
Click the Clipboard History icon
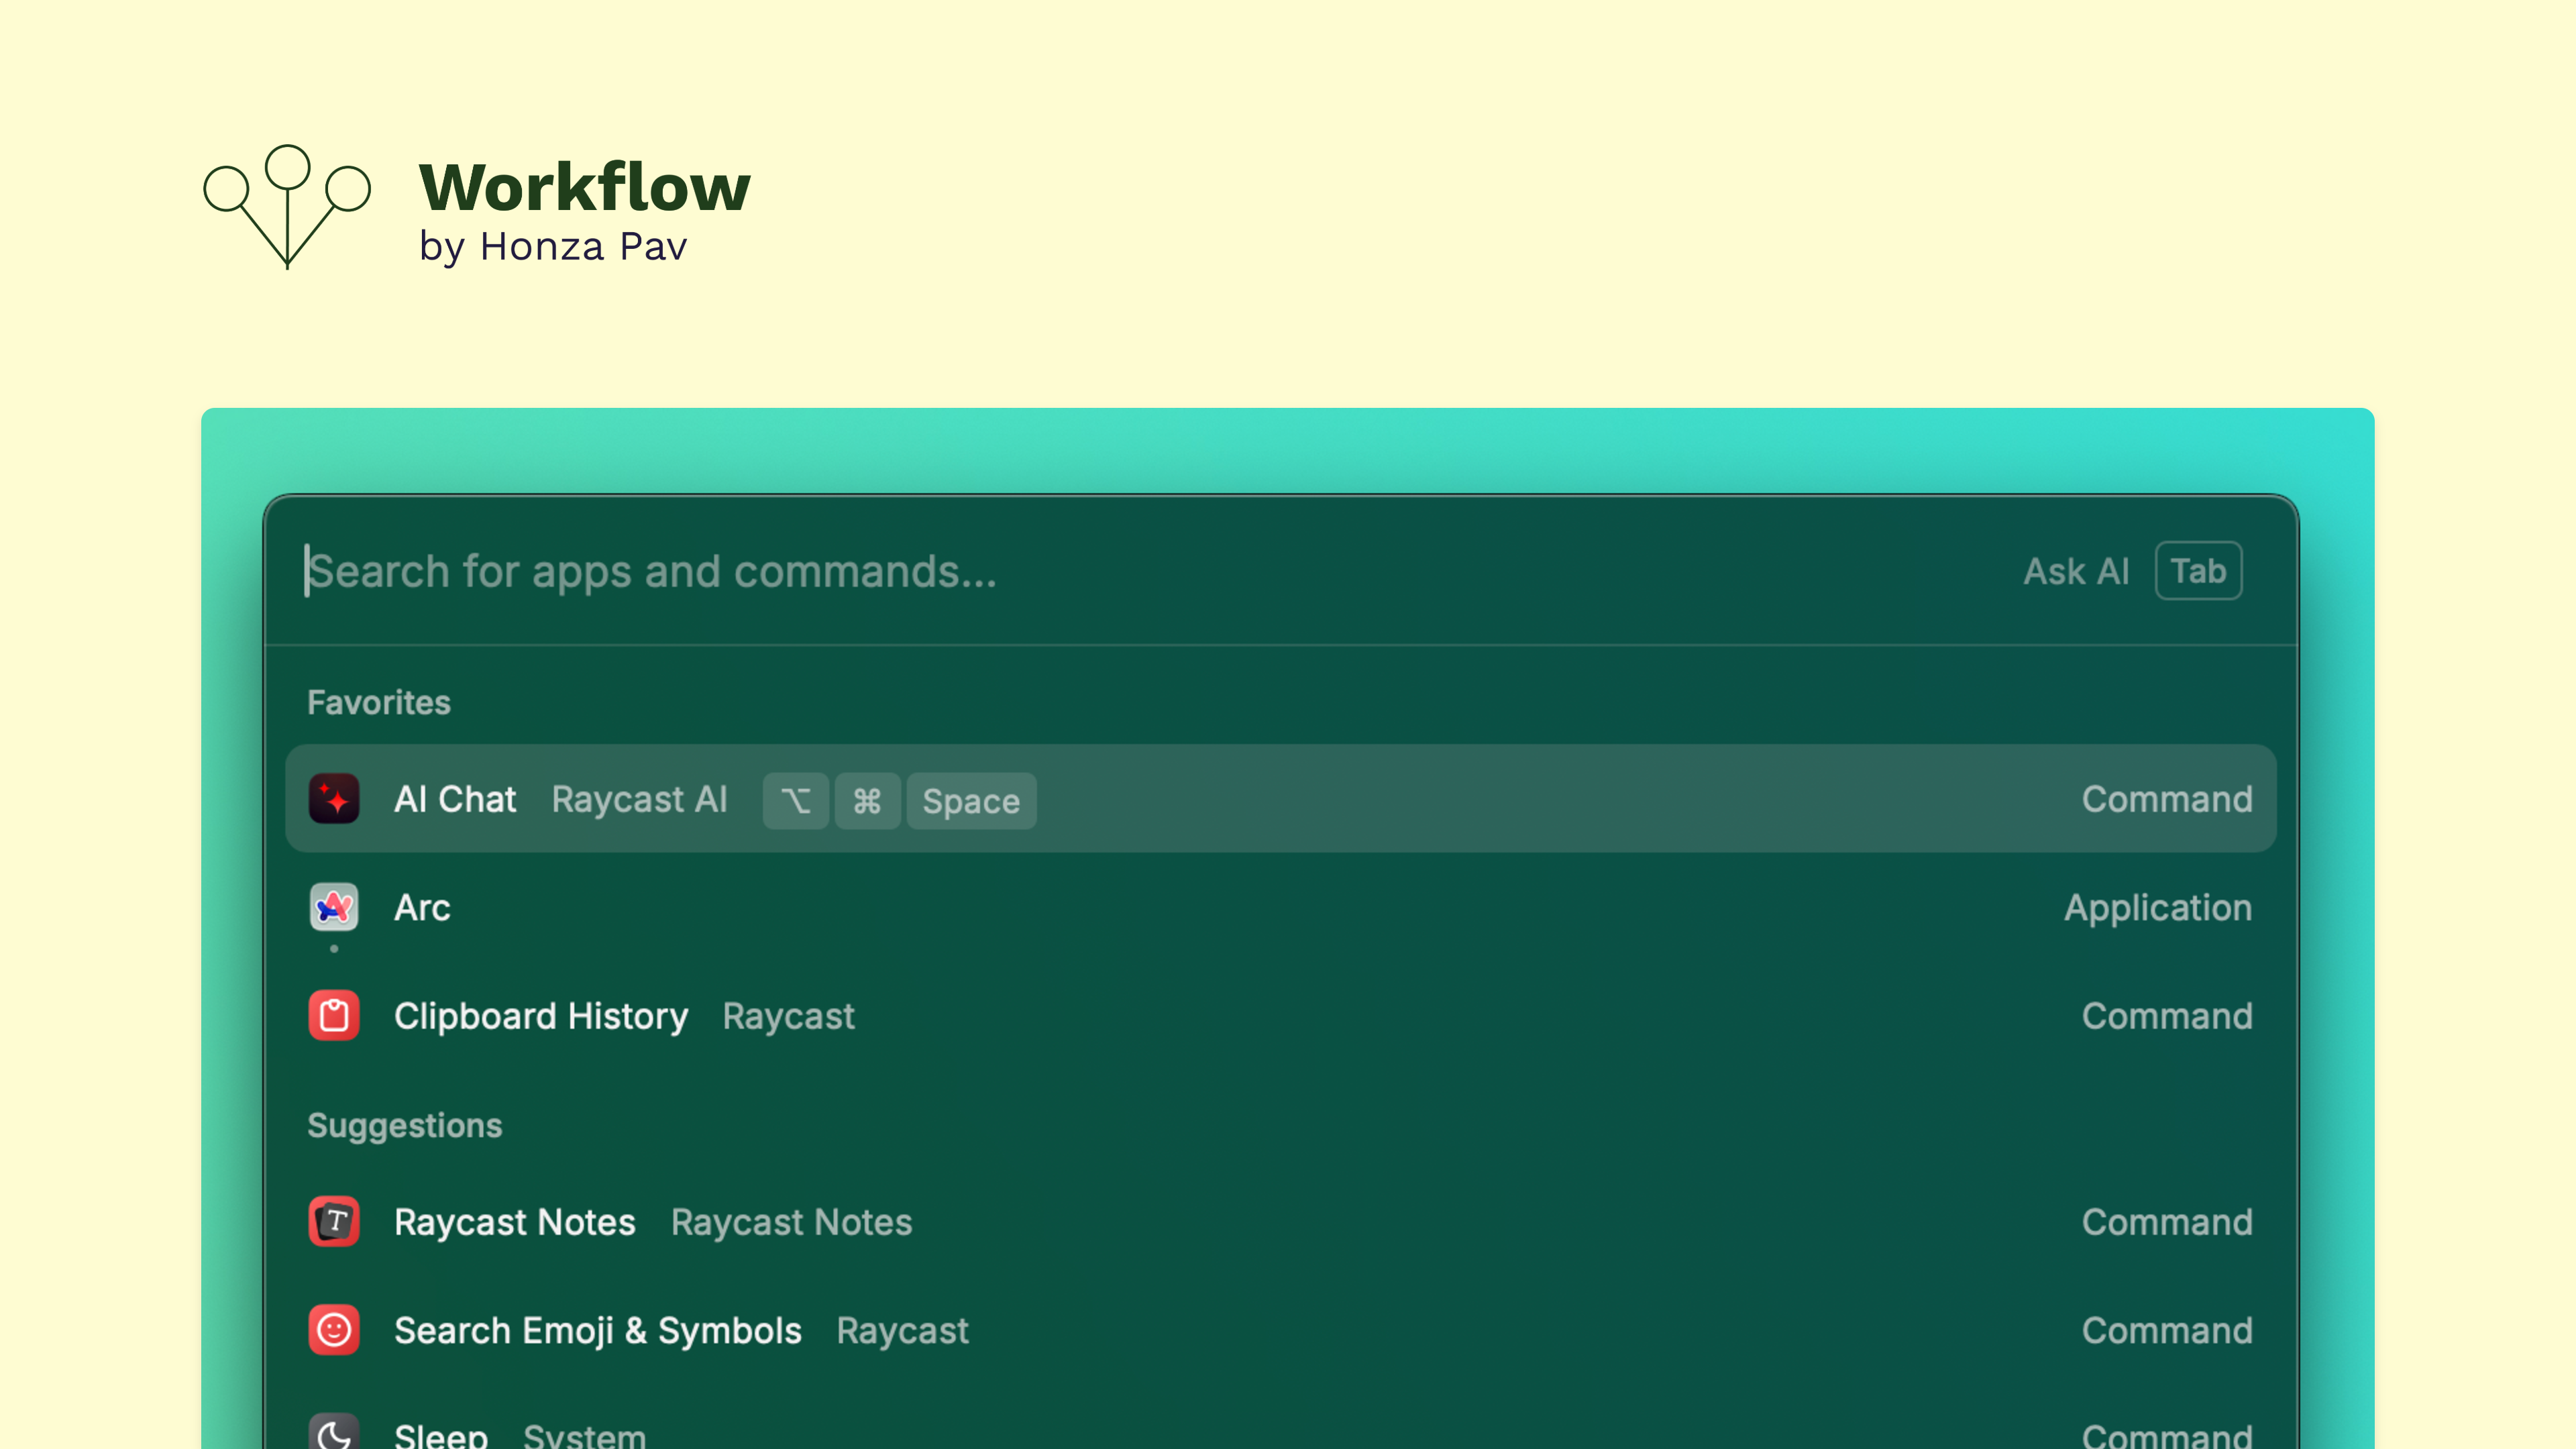pos(334,1016)
